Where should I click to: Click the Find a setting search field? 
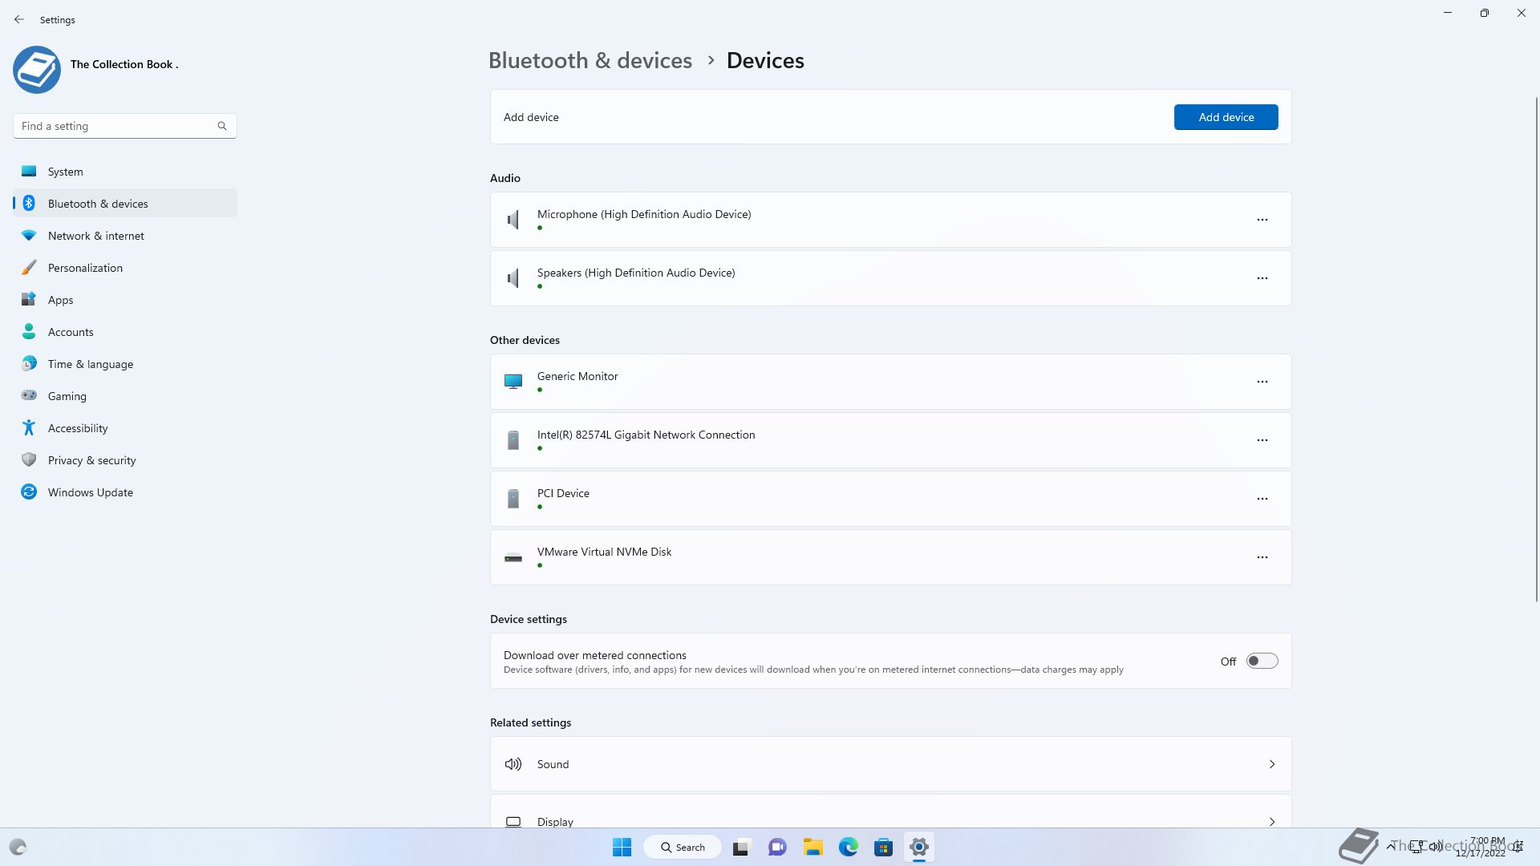116,126
